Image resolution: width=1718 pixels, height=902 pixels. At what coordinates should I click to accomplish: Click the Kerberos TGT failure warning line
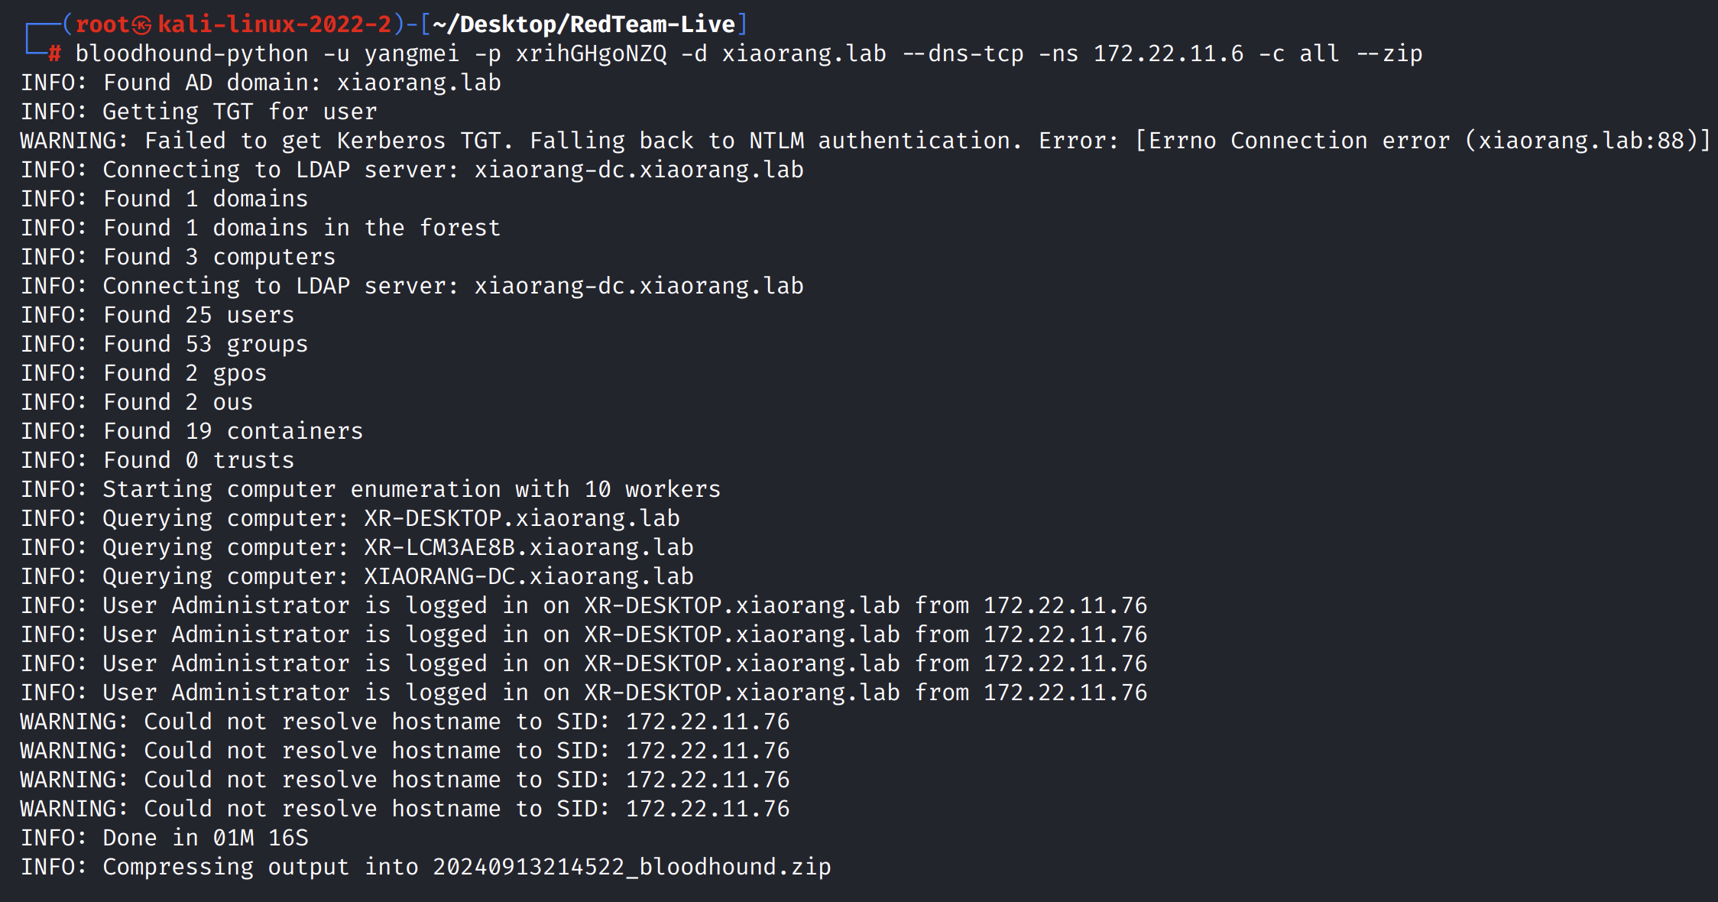pyautogui.click(x=864, y=141)
